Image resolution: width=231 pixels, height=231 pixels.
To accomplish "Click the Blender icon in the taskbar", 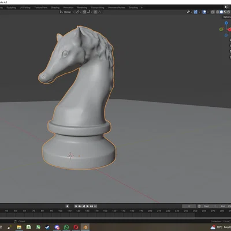I will [x=85, y=228].
